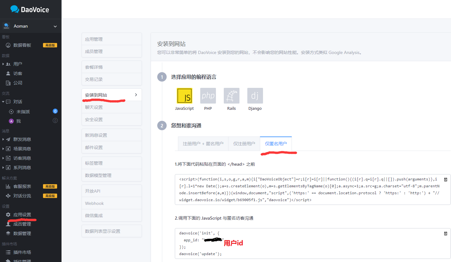Switch to 仅注册用户 tab
451x262 pixels.
[244, 144]
